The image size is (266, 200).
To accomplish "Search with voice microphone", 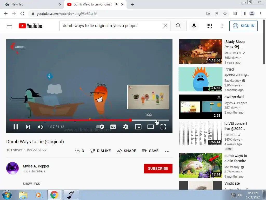I will click(x=194, y=26).
